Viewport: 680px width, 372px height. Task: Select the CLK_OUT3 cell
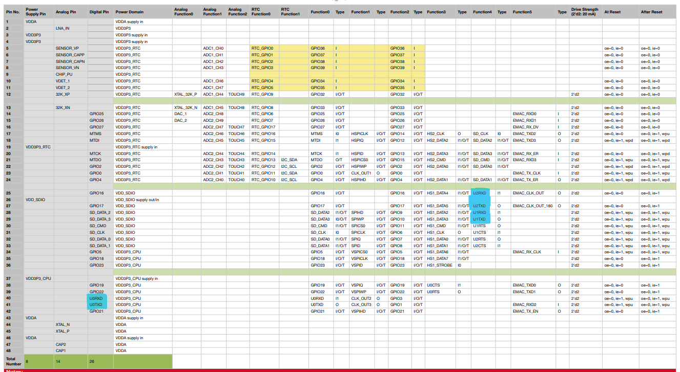coord(362,304)
